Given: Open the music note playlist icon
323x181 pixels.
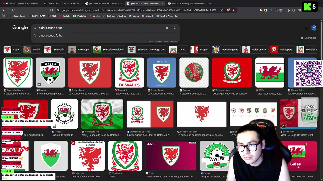Looking at the screenshot, I should pos(289,10).
